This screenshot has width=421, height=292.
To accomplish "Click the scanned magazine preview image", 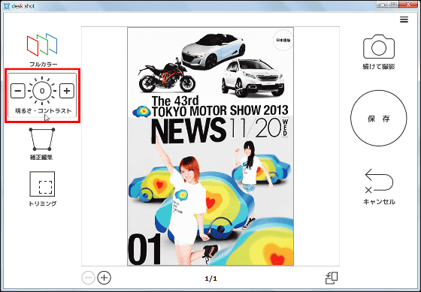I will pos(210,146).
